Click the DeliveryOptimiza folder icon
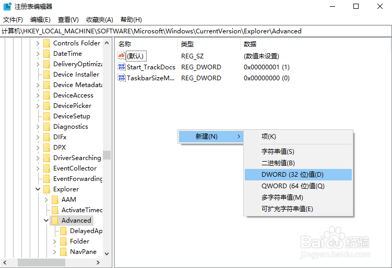The image size is (392, 268). pos(47,64)
